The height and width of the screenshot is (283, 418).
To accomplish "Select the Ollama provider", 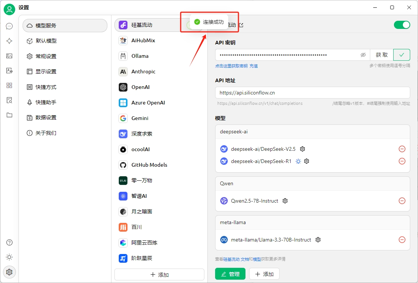I will click(x=160, y=56).
